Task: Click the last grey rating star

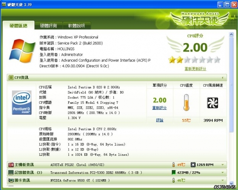Action: (x=217, y=60)
